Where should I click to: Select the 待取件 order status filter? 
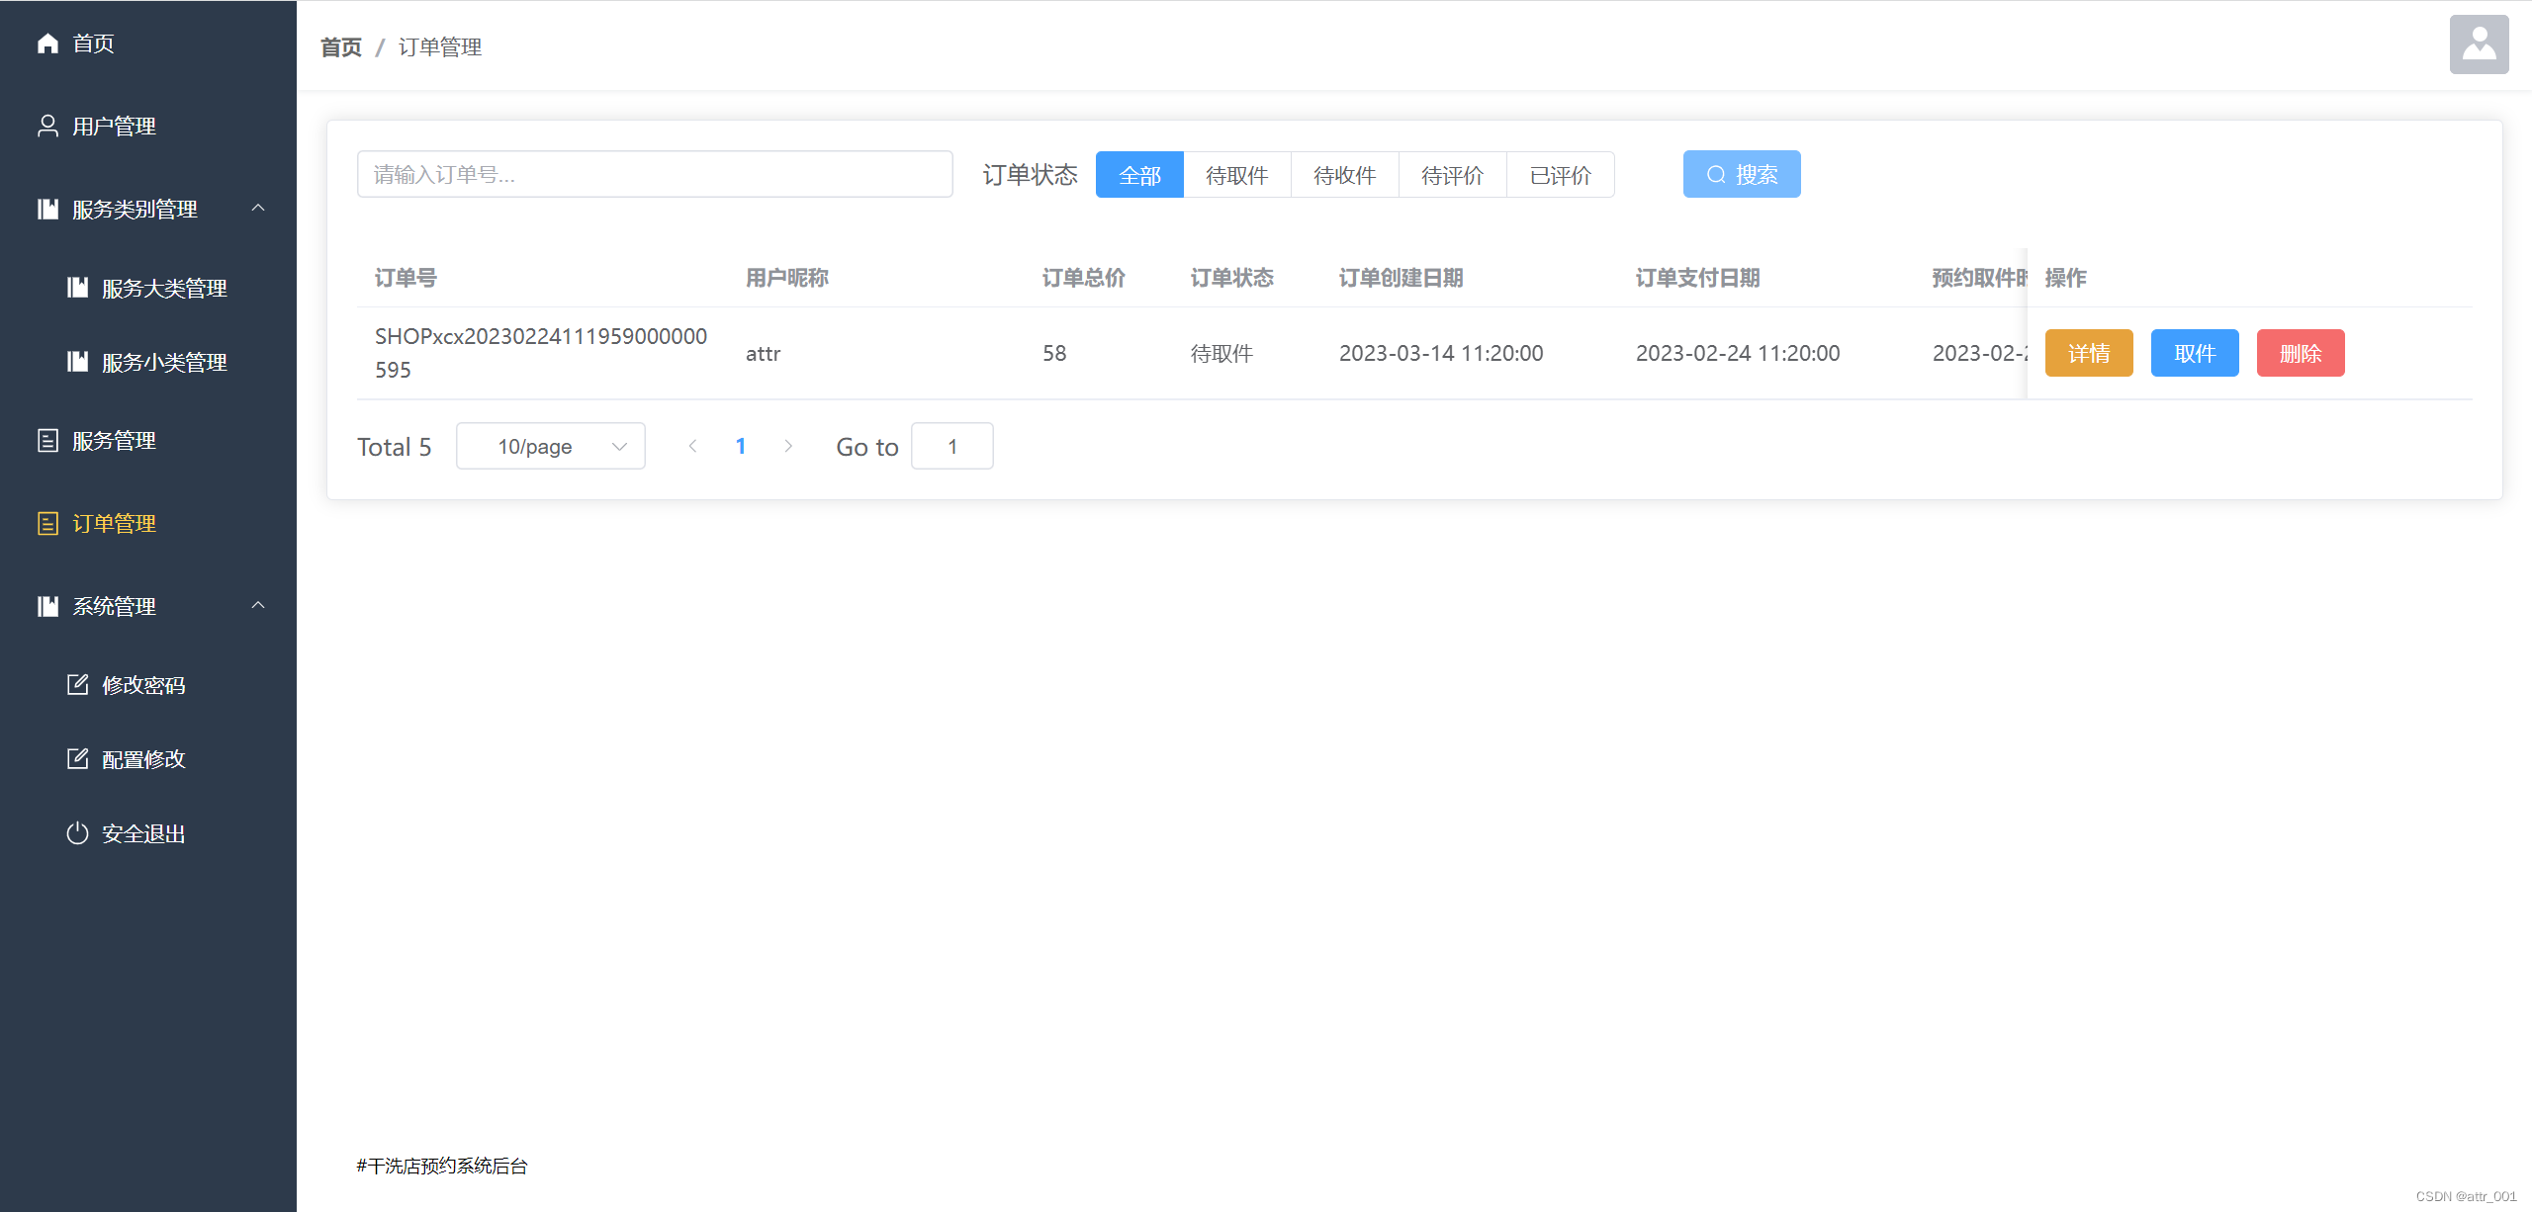coord(1236,175)
